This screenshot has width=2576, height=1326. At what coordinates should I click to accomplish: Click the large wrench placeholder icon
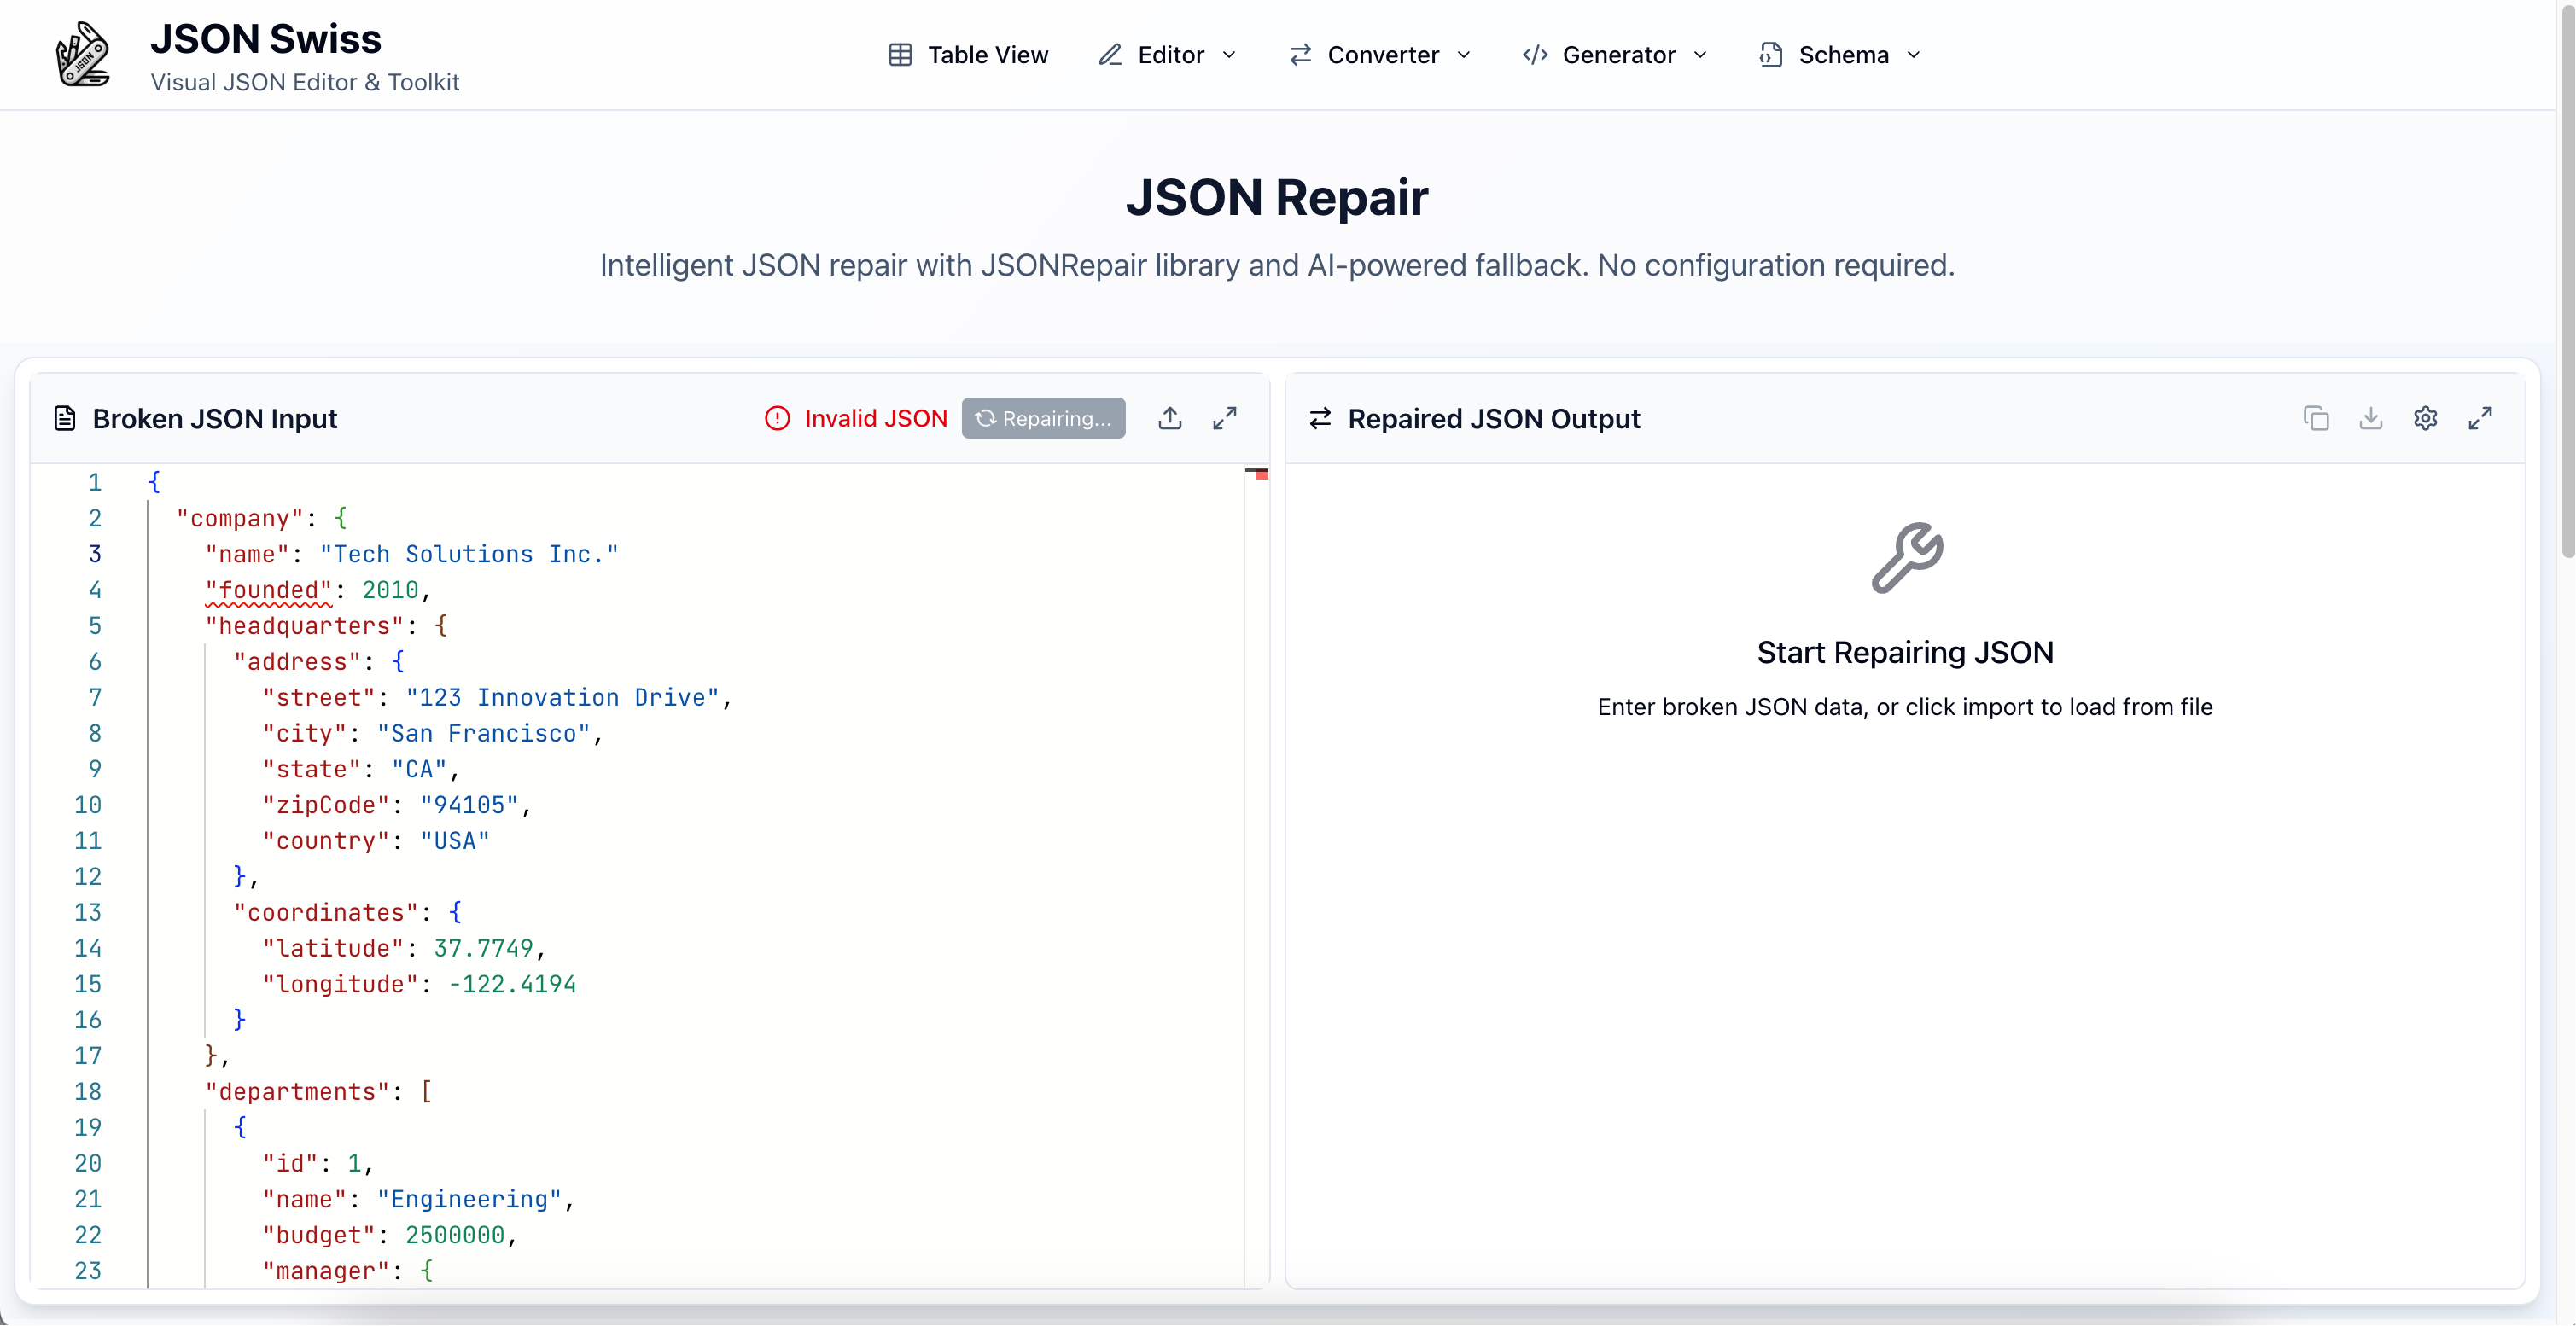pyautogui.click(x=1906, y=558)
